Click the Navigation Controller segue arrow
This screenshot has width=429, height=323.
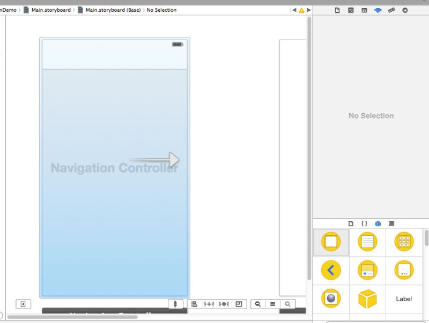pos(173,159)
